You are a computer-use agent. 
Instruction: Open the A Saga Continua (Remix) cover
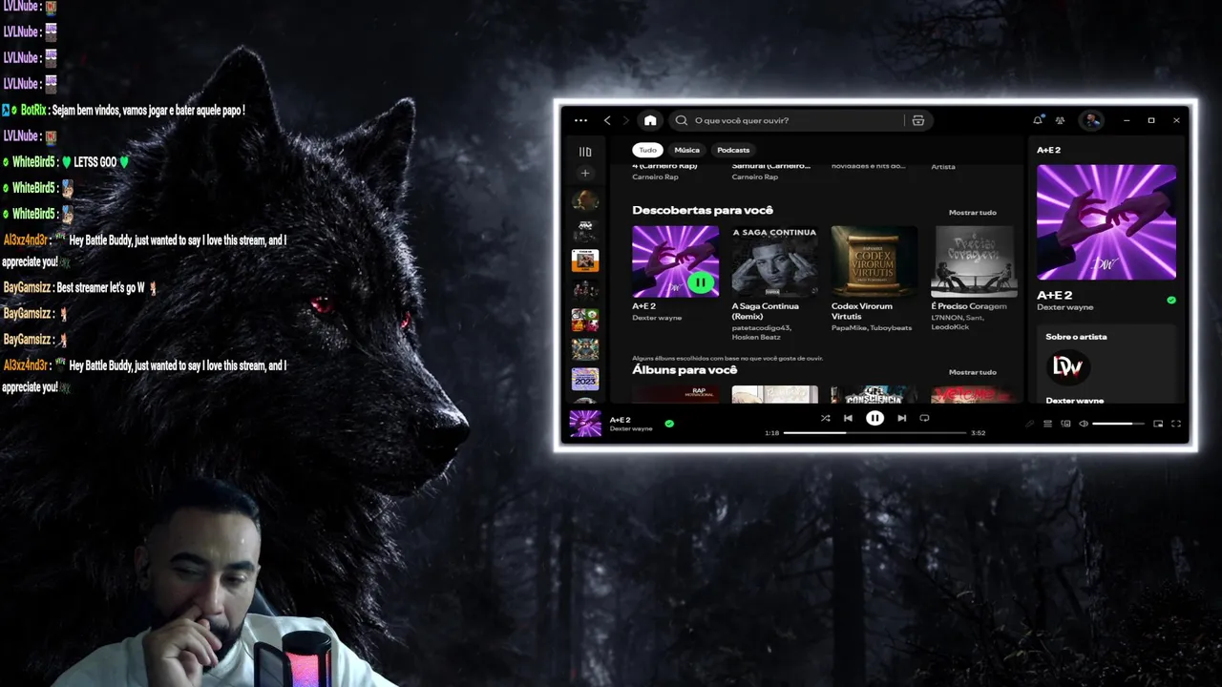[x=774, y=261]
